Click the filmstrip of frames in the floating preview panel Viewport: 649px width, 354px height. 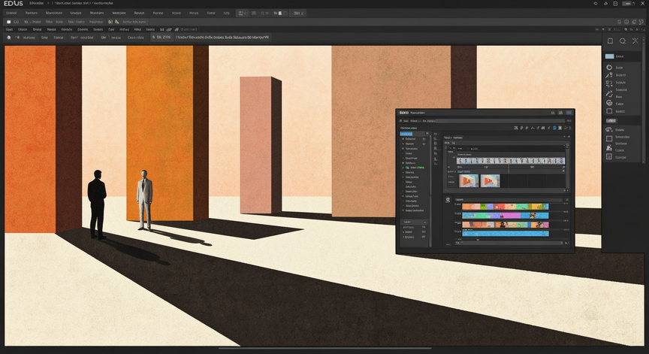pos(511,161)
